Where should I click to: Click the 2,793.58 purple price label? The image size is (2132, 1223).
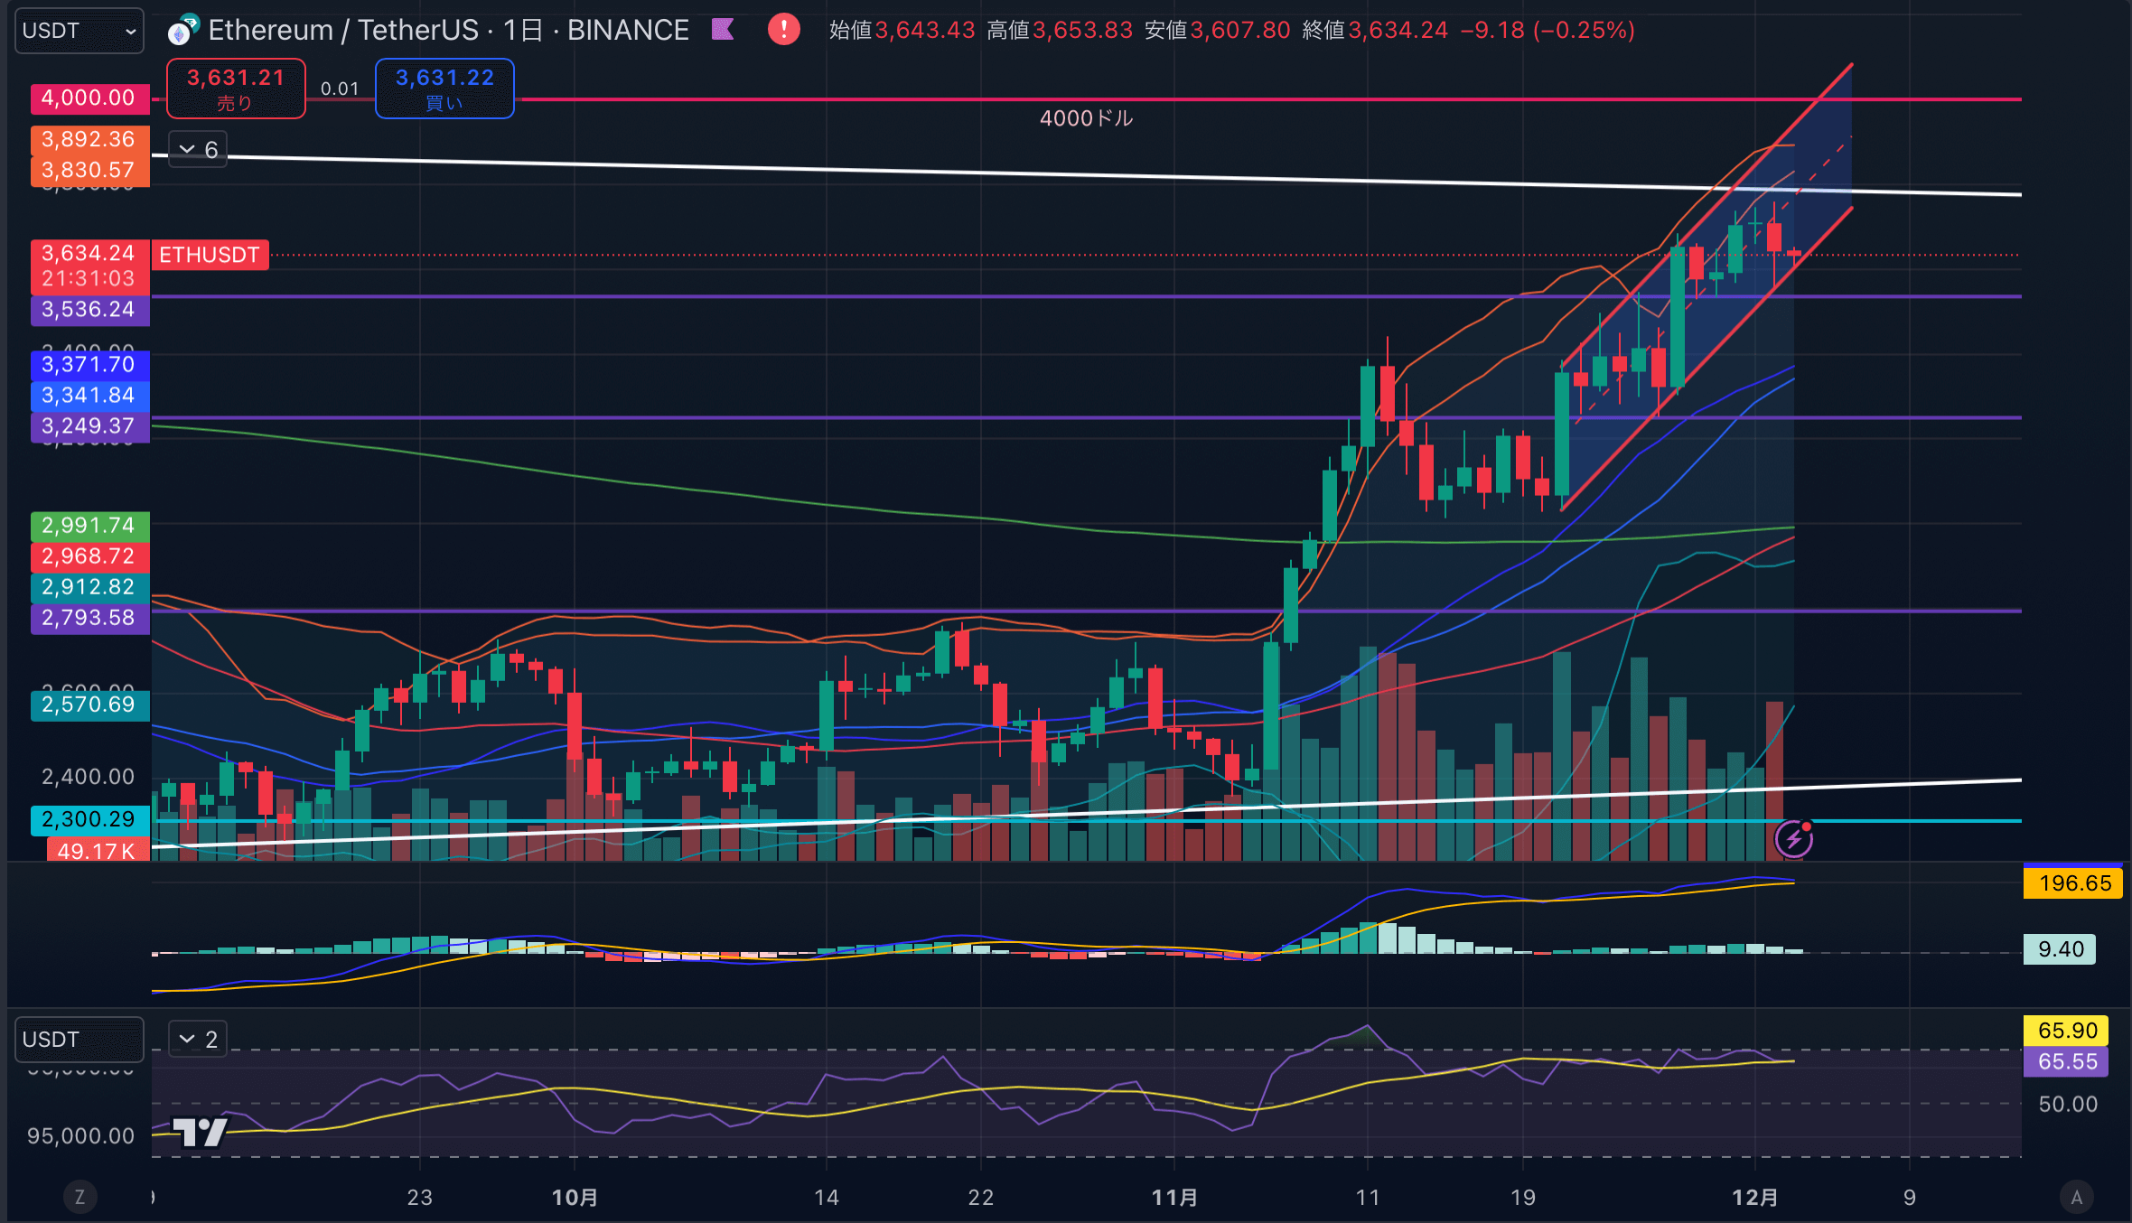90,618
